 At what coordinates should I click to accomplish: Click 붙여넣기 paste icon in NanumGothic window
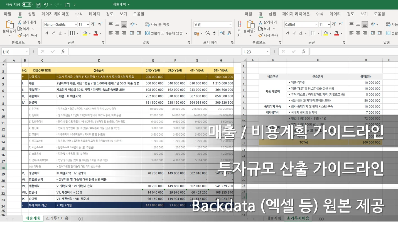9,24
